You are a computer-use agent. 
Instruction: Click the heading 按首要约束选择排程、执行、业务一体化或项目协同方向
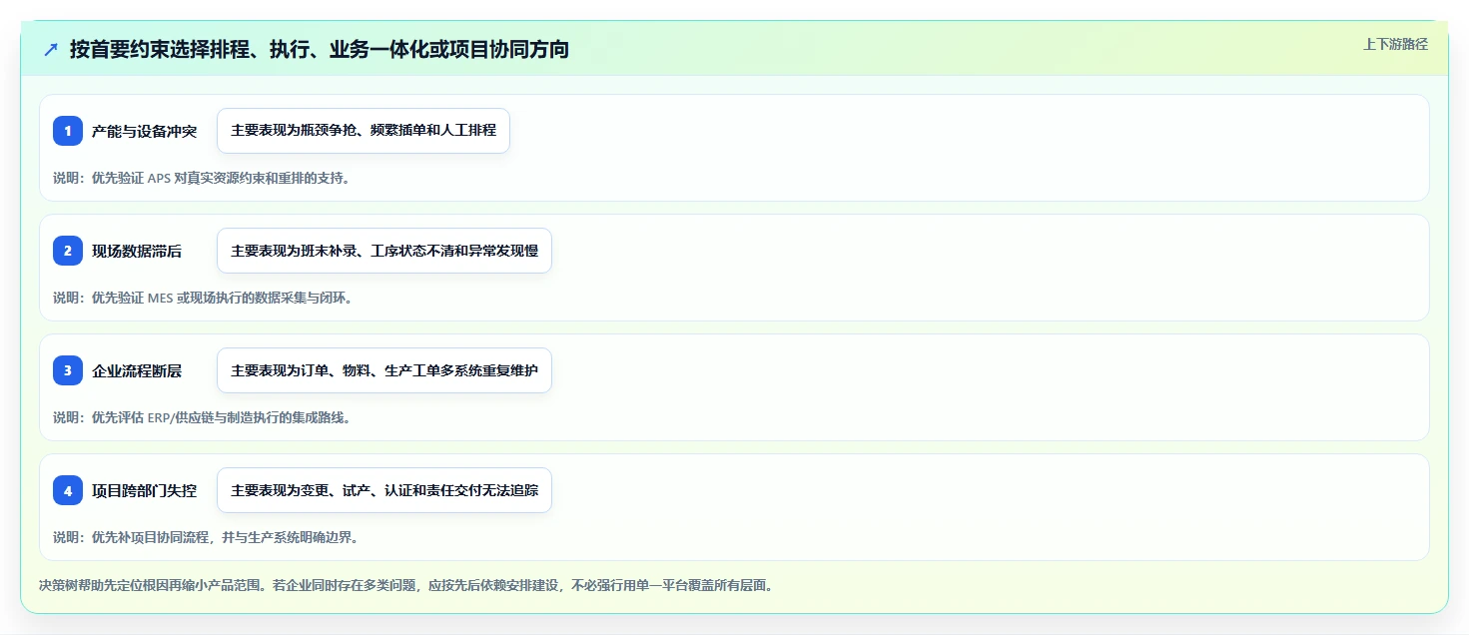320,49
